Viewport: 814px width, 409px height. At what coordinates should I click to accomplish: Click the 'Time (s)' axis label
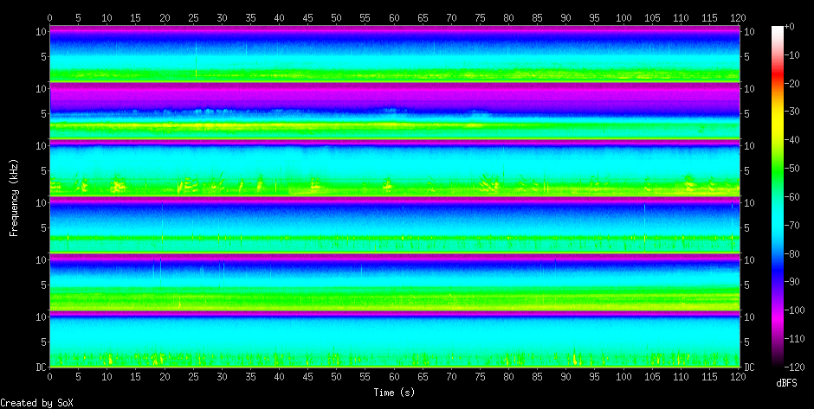394,392
